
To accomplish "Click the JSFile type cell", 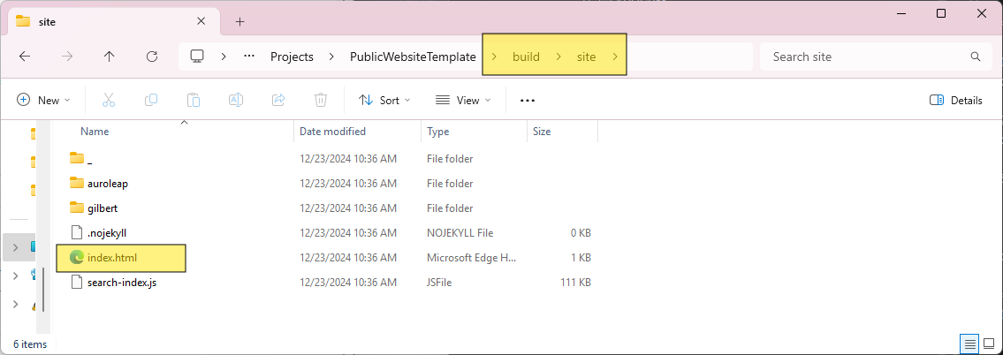I will click(439, 282).
